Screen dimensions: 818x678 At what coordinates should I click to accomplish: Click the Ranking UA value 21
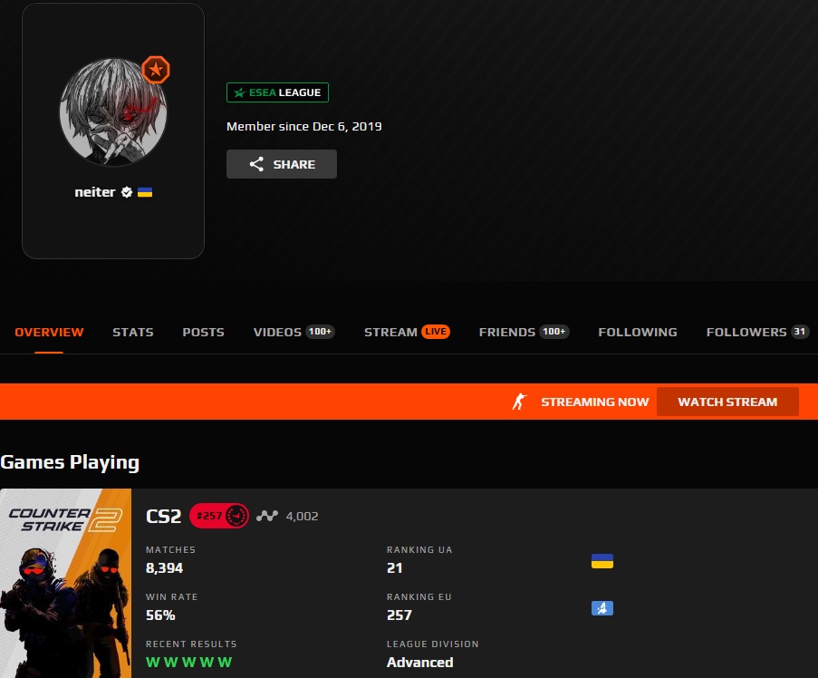[394, 568]
